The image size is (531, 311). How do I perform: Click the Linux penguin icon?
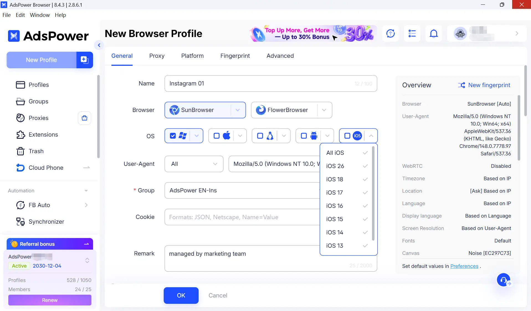click(270, 136)
